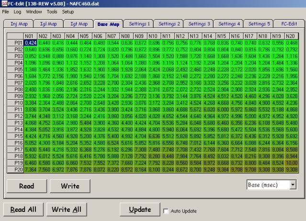The width and height of the screenshot is (306, 221).
Task: Select the cell 0.896 in row P02
Action: coord(154,49)
